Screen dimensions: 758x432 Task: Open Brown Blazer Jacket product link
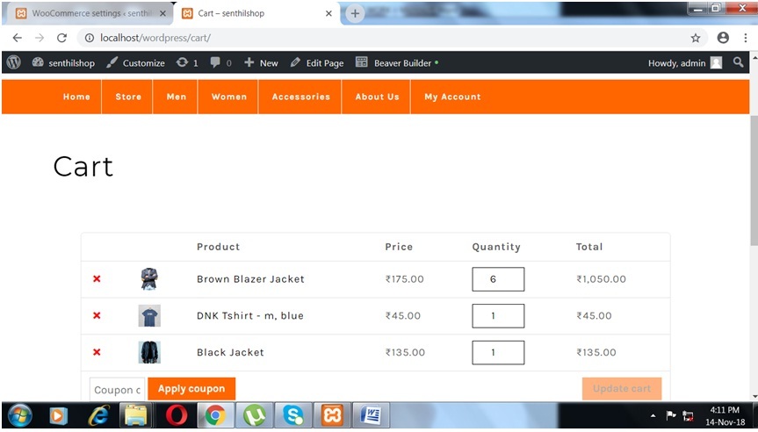coord(250,279)
